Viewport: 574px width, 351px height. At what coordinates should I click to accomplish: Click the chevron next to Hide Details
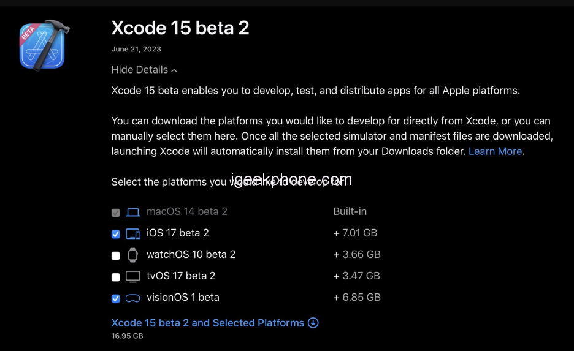pyautogui.click(x=174, y=70)
